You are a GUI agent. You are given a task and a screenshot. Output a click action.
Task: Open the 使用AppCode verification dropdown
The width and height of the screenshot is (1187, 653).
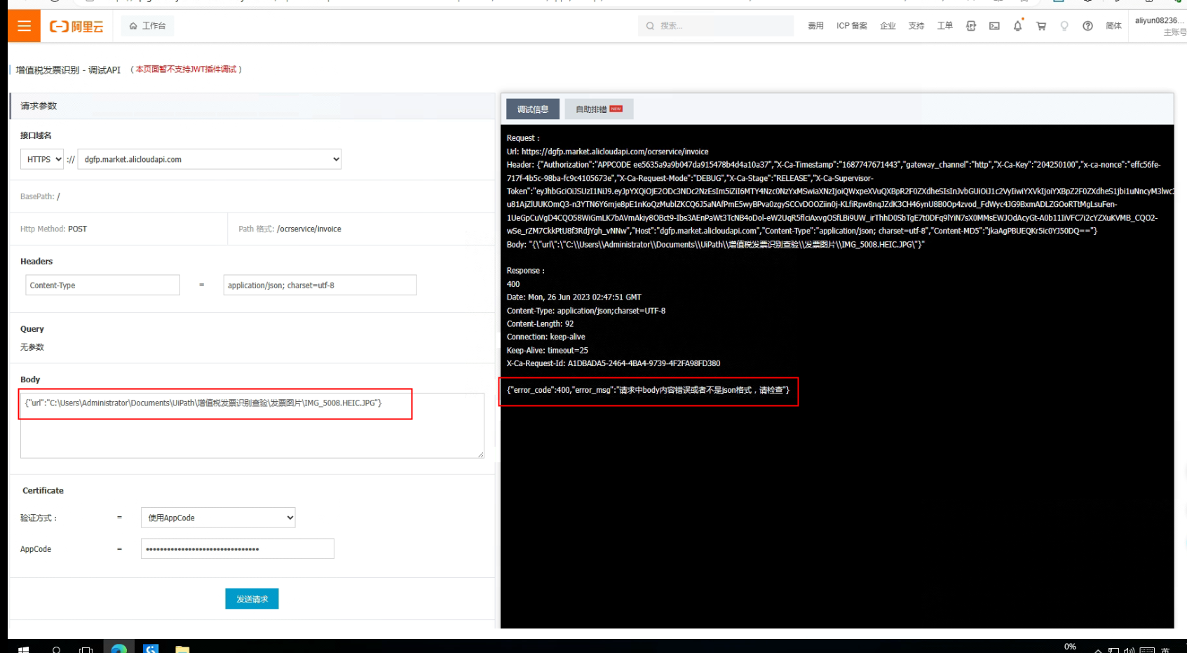click(218, 518)
